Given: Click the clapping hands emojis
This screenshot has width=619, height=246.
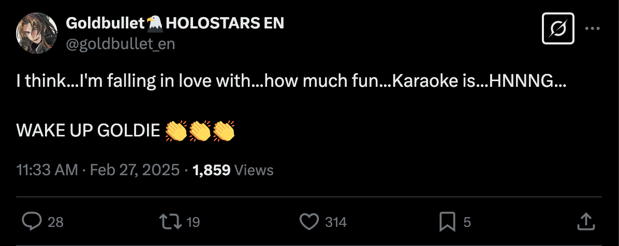Looking at the screenshot, I should (200, 131).
